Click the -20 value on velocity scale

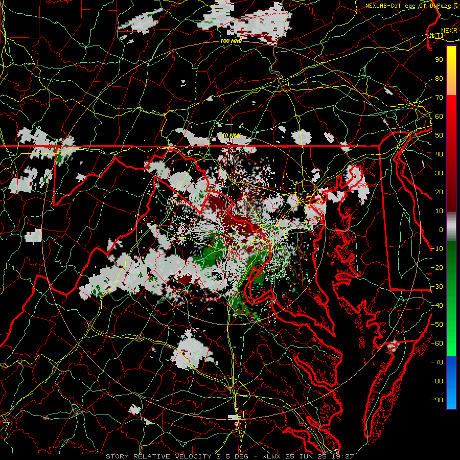coord(437,267)
